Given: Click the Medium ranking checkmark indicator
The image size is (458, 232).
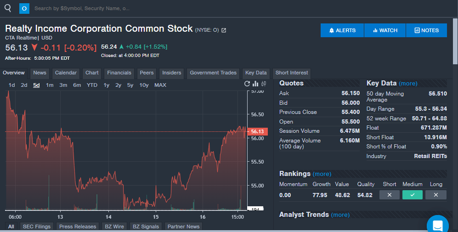Looking at the screenshot, I should point(413,195).
